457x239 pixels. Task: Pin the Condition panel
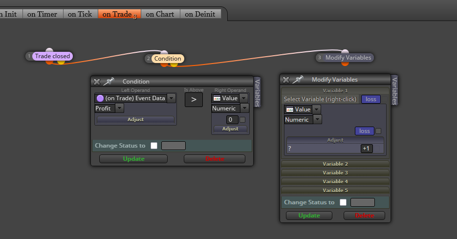click(x=109, y=81)
